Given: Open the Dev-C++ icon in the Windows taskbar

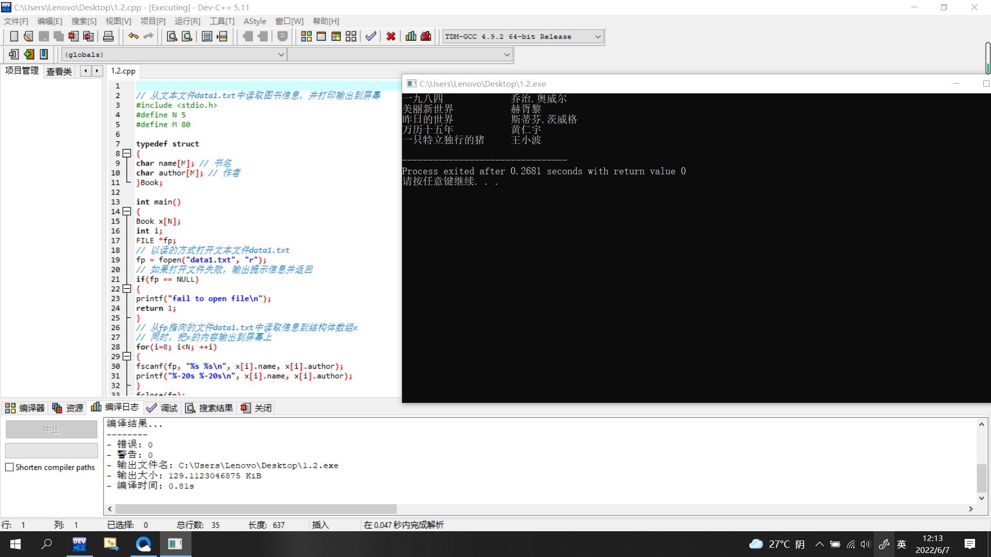Looking at the screenshot, I should click(79, 544).
